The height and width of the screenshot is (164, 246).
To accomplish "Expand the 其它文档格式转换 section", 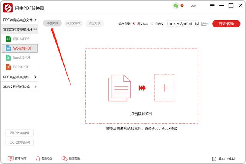I will tap(19, 86).
